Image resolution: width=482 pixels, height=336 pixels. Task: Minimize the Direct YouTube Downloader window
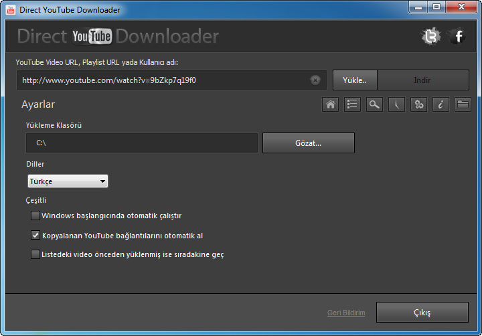tap(418, 7)
